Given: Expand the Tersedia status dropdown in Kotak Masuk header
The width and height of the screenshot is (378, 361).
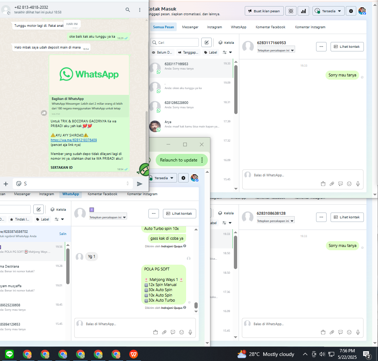Looking at the screenshot, I should 328,11.
